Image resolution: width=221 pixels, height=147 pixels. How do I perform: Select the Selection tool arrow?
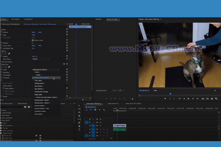[x=79, y=105]
